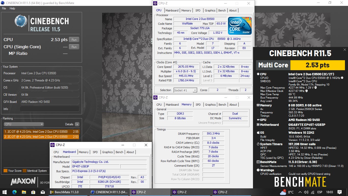The width and height of the screenshot is (348, 196).
Task: Click the Your Score orange legend swatch
Action: pos(5,171)
